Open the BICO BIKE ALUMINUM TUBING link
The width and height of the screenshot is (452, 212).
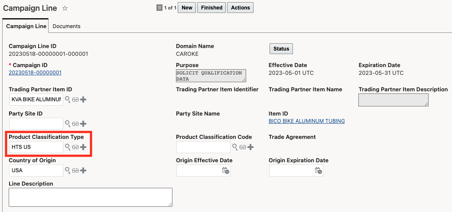[307, 121]
